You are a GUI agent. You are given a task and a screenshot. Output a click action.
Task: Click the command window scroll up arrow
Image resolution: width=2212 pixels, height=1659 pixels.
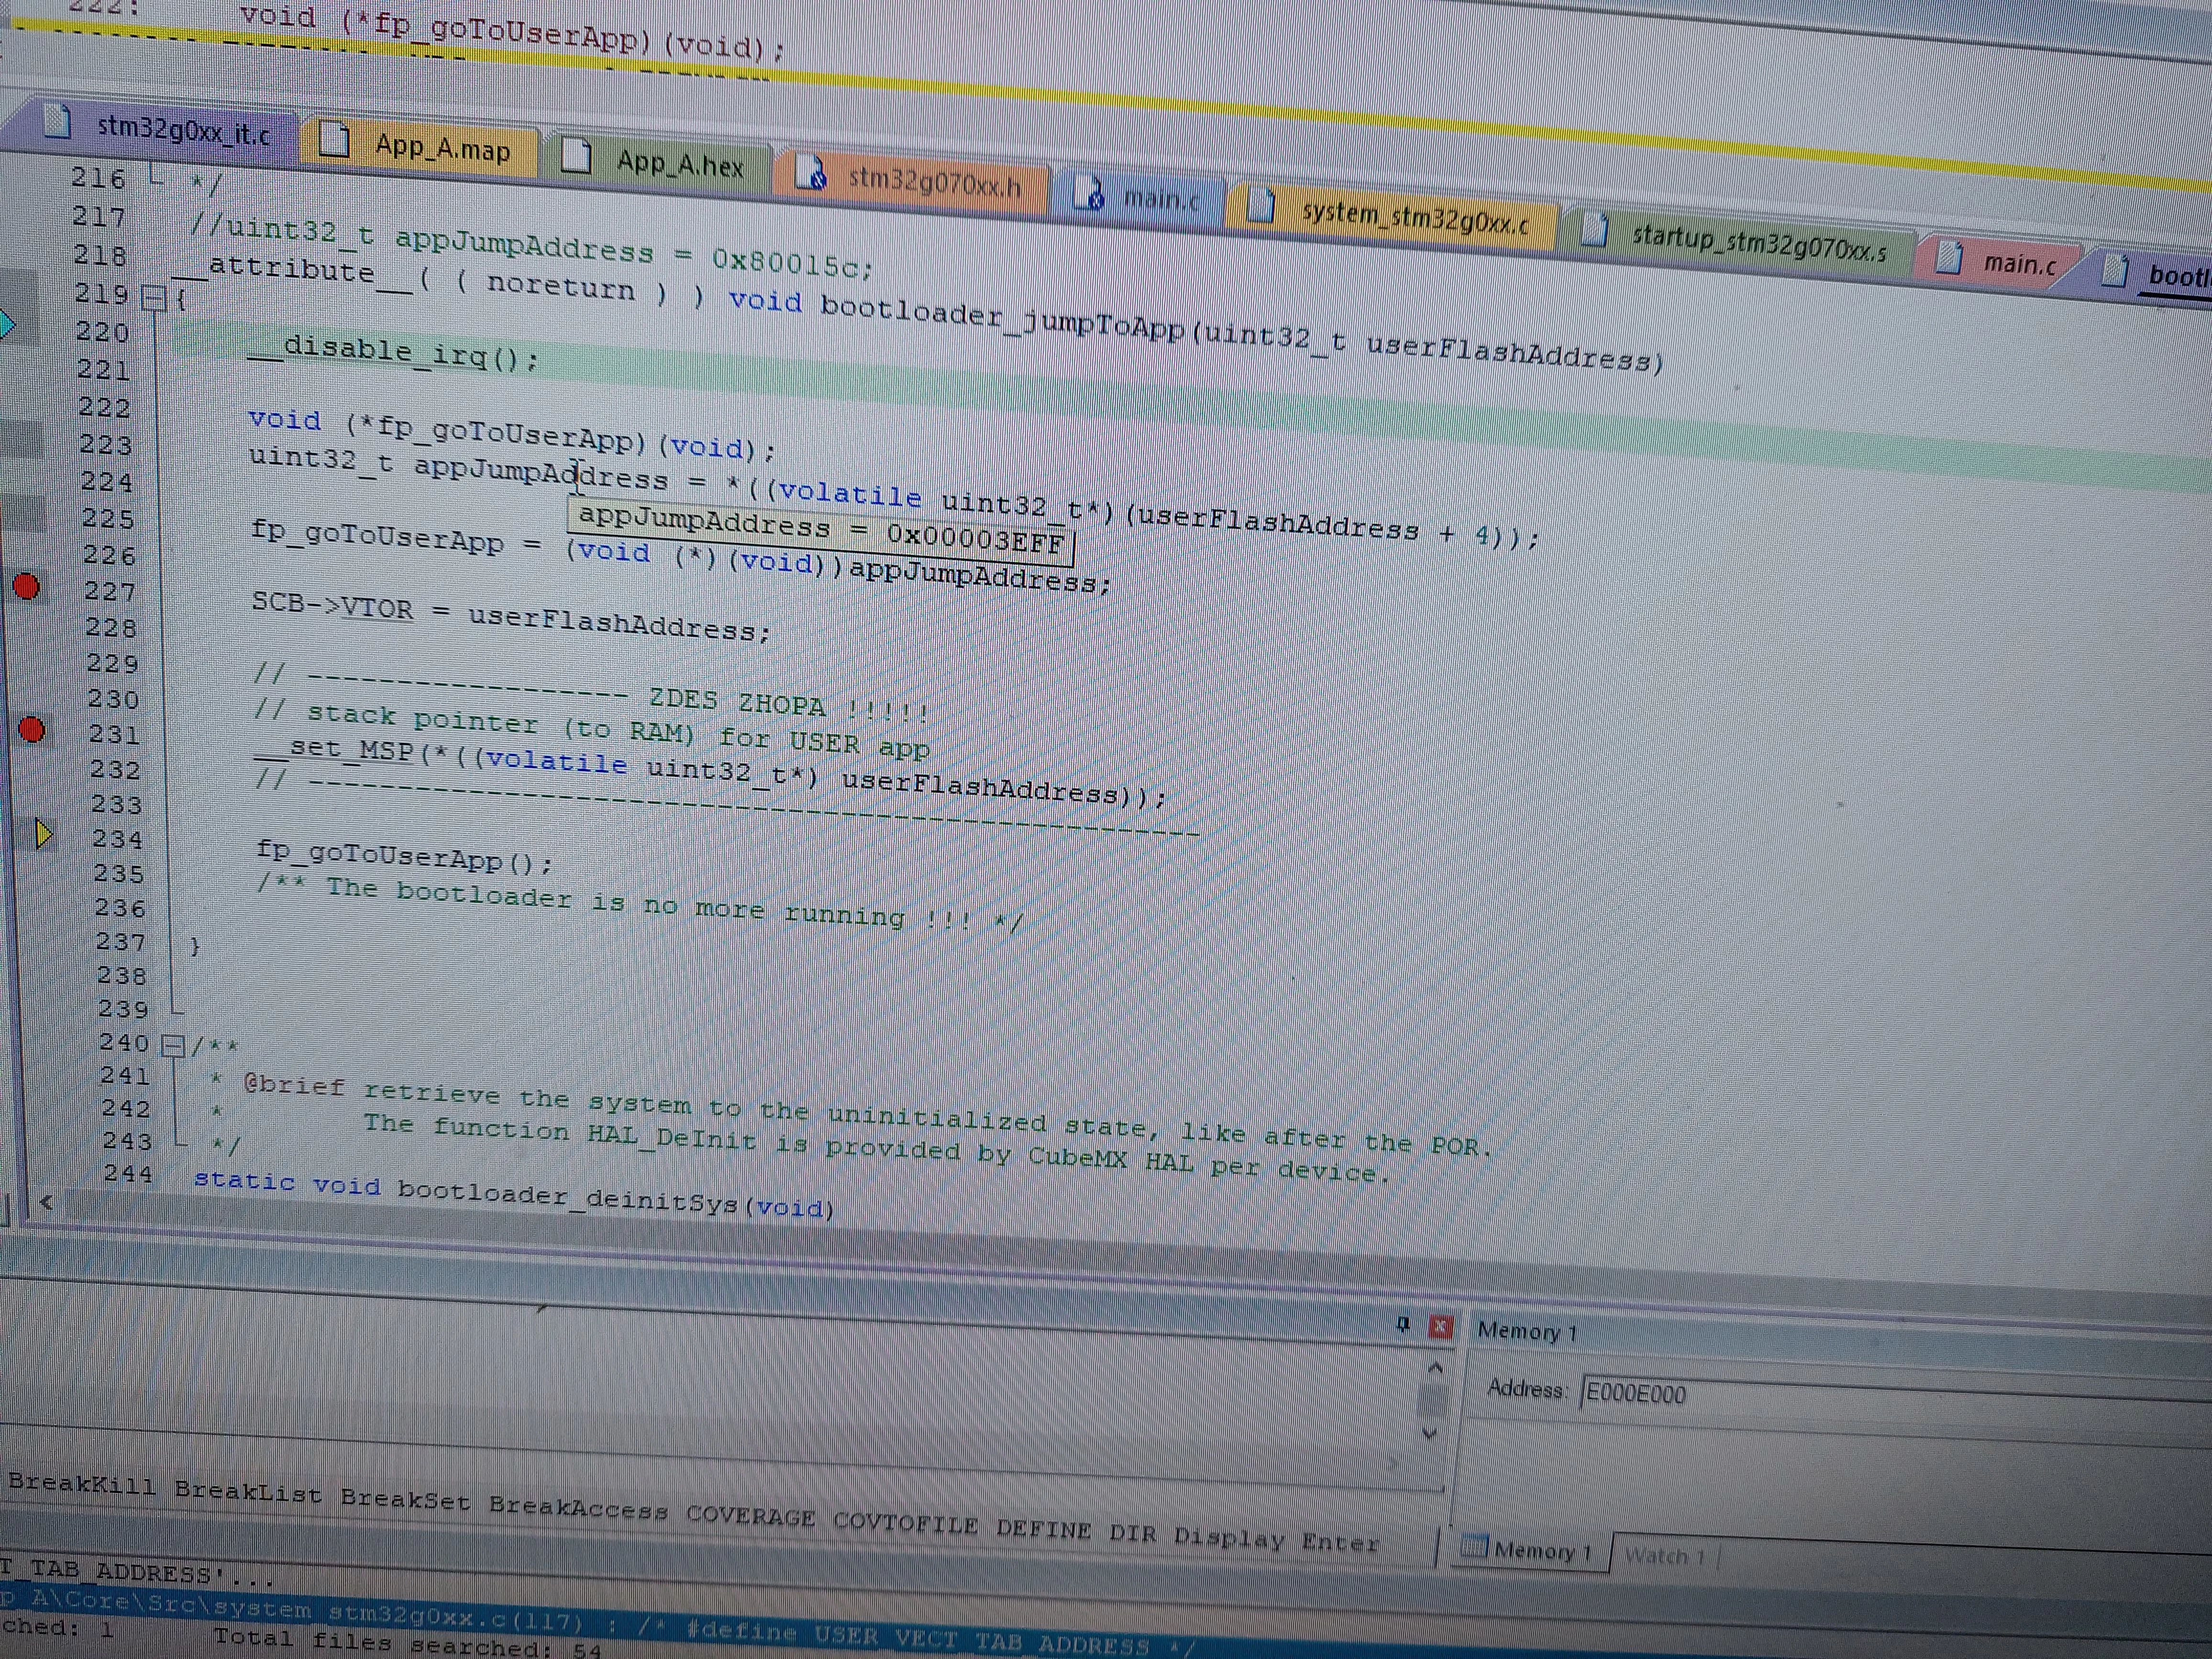[1435, 1367]
